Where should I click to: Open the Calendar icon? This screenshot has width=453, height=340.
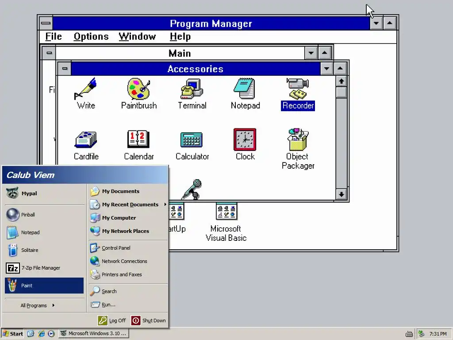[139, 145]
